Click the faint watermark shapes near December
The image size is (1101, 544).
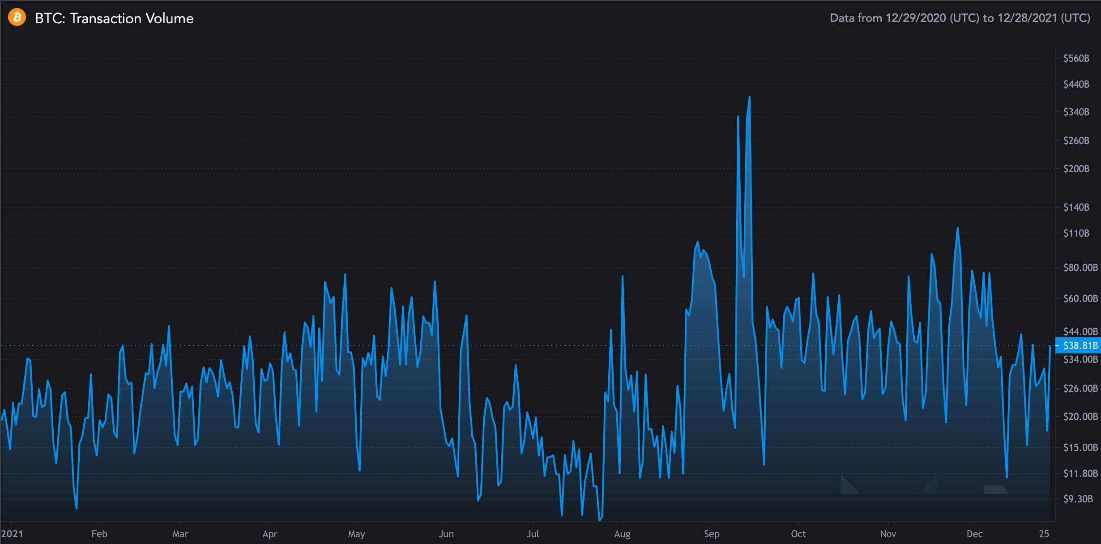(924, 484)
